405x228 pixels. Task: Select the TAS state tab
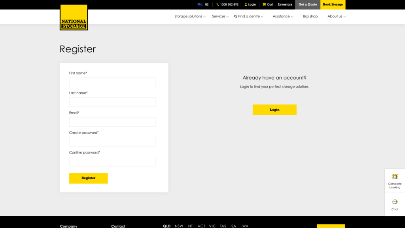[x=223, y=226]
